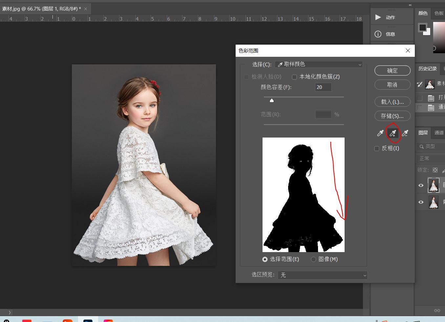Image resolution: width=445 pixels, height=322 pixels.
Task: Check the 反相 (Invert) checkbox
Action: coord(377,148)
